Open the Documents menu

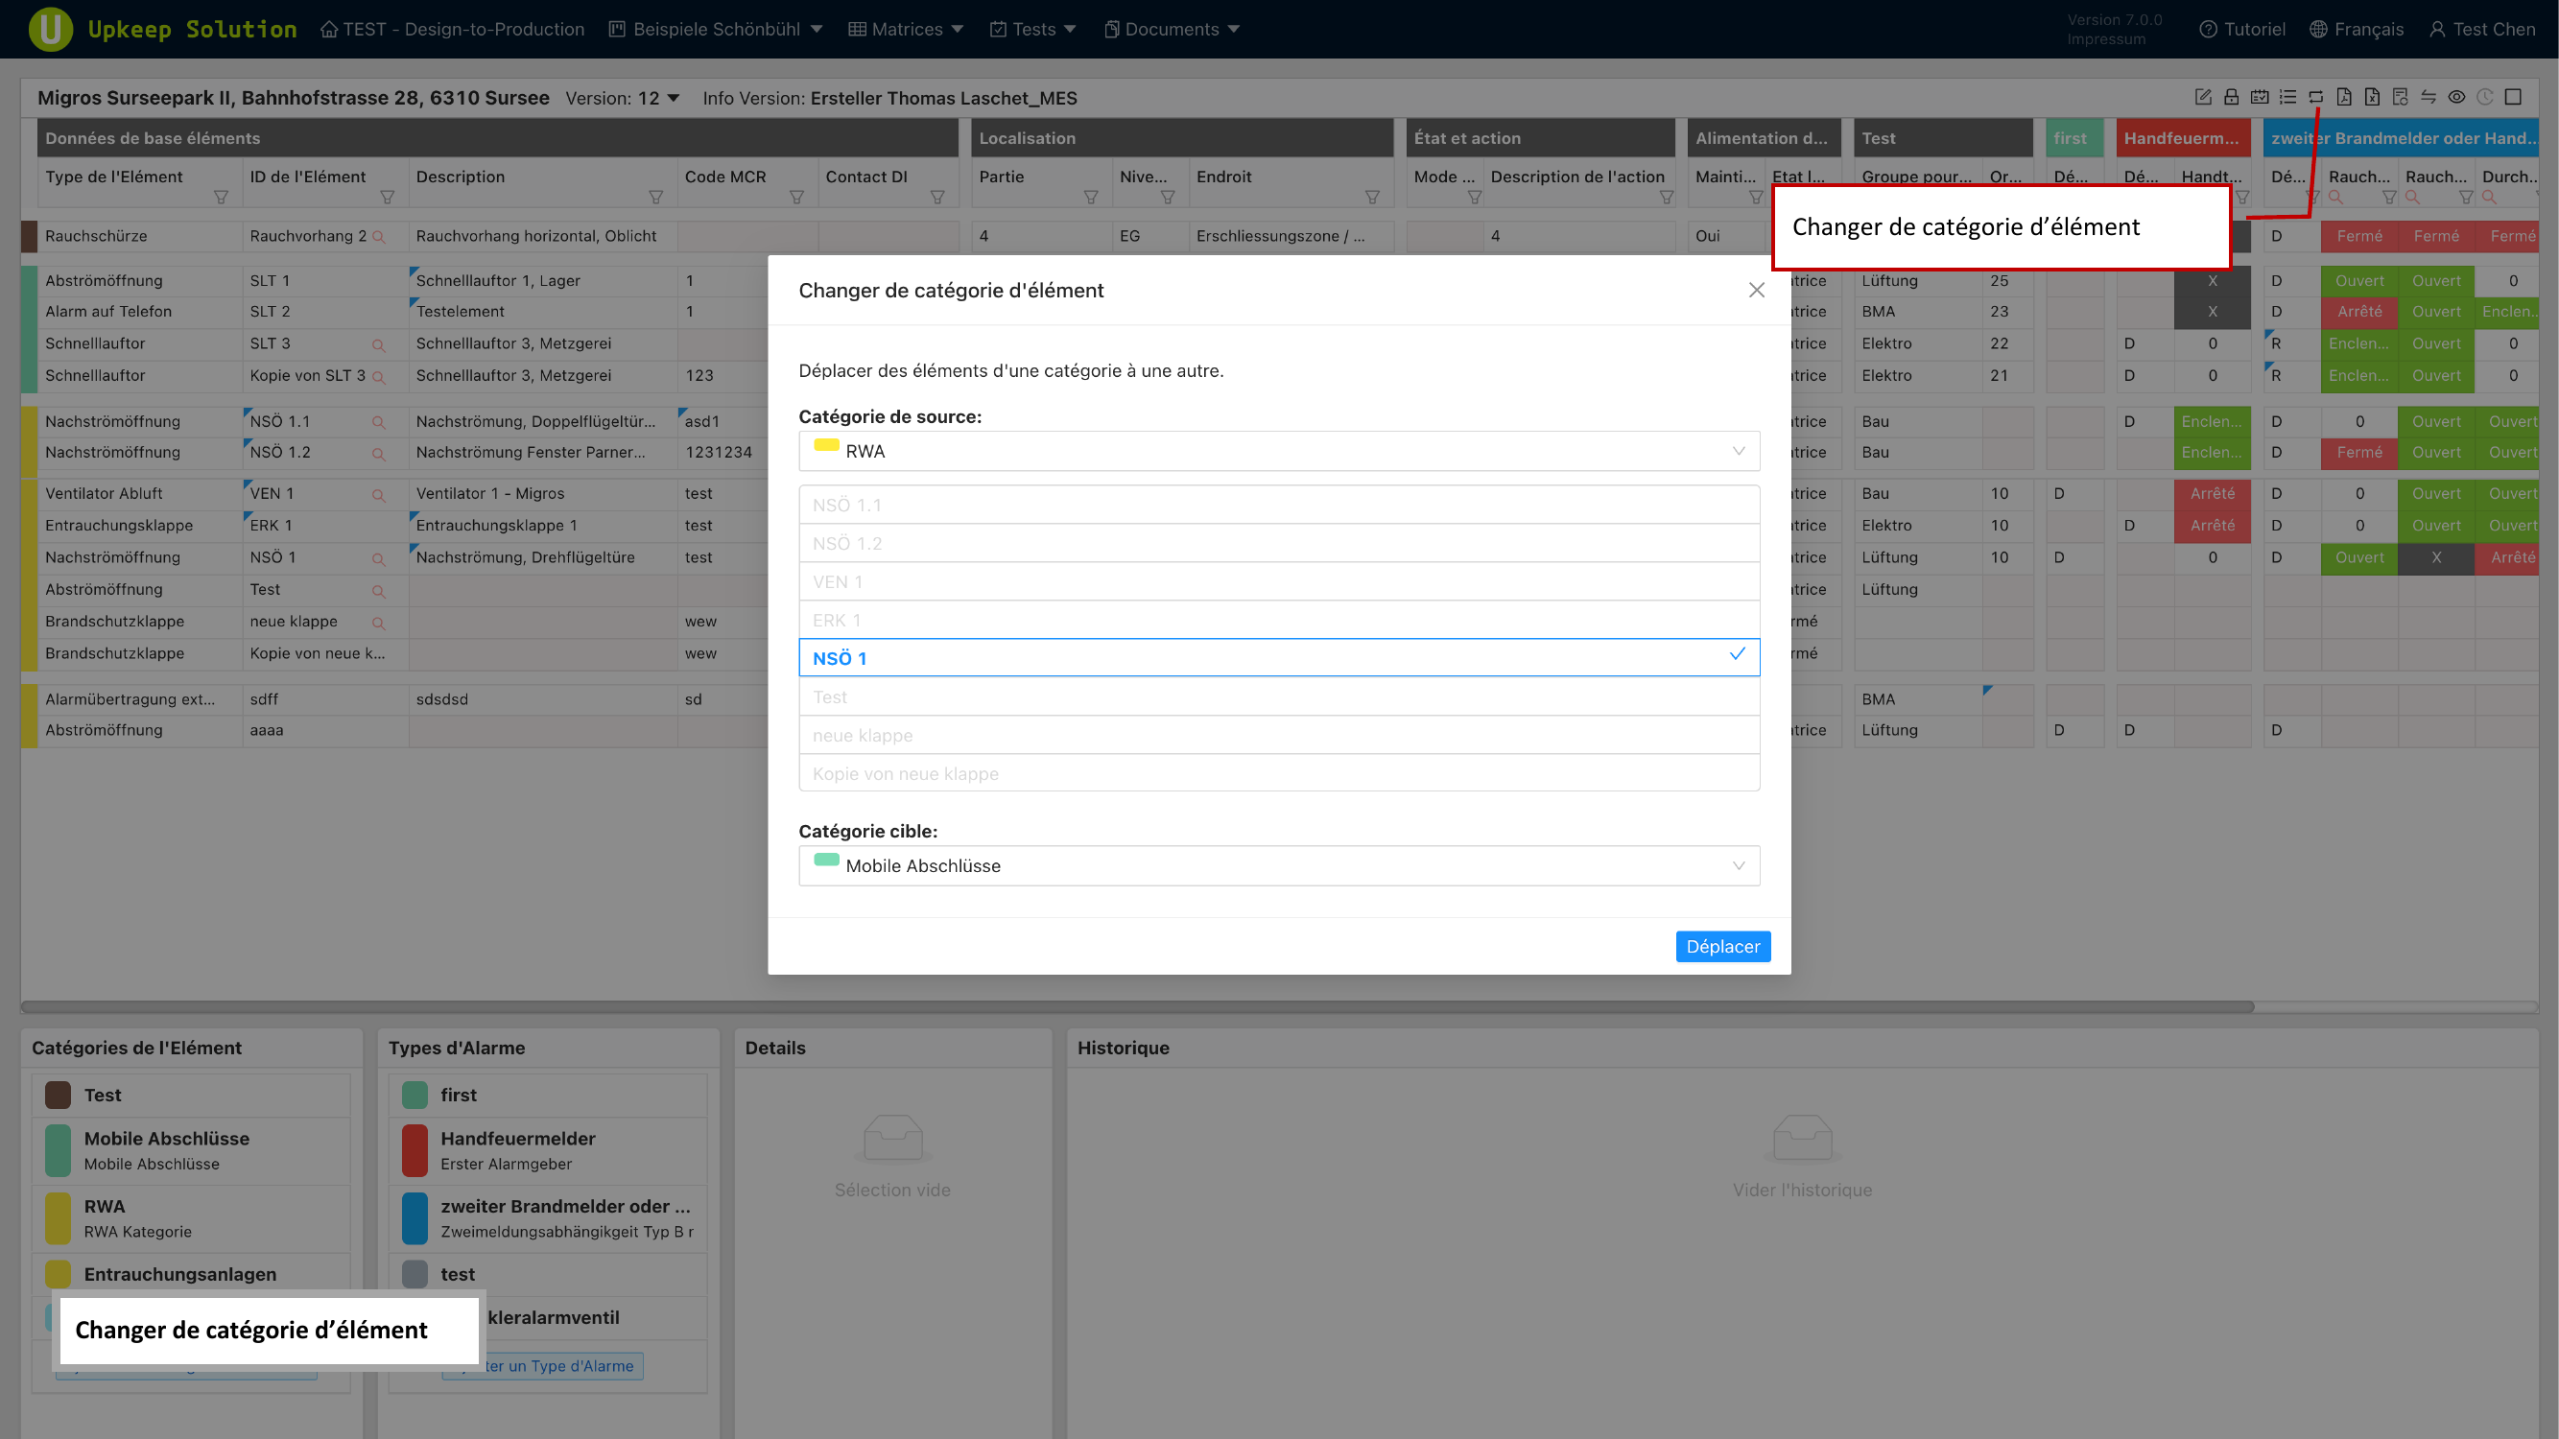(1173, 29)
